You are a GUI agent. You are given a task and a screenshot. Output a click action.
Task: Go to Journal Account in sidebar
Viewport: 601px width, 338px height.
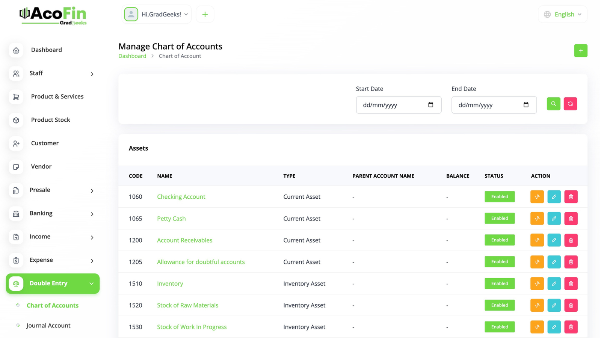(x=48, y=326)
